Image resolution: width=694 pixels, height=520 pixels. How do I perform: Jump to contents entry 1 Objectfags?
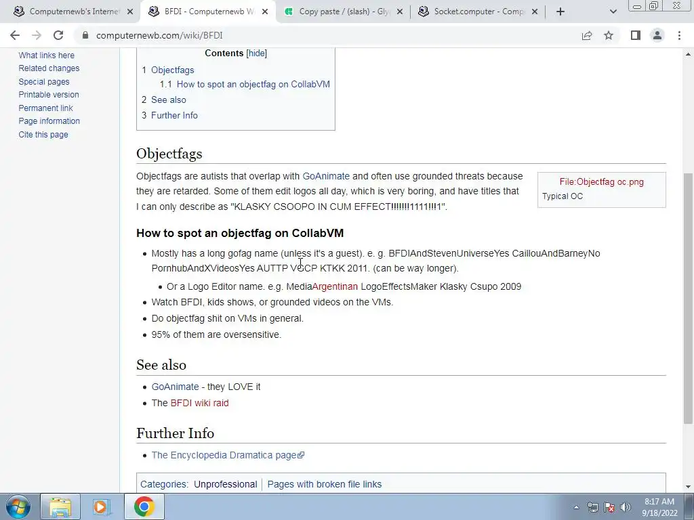(168, 70)
